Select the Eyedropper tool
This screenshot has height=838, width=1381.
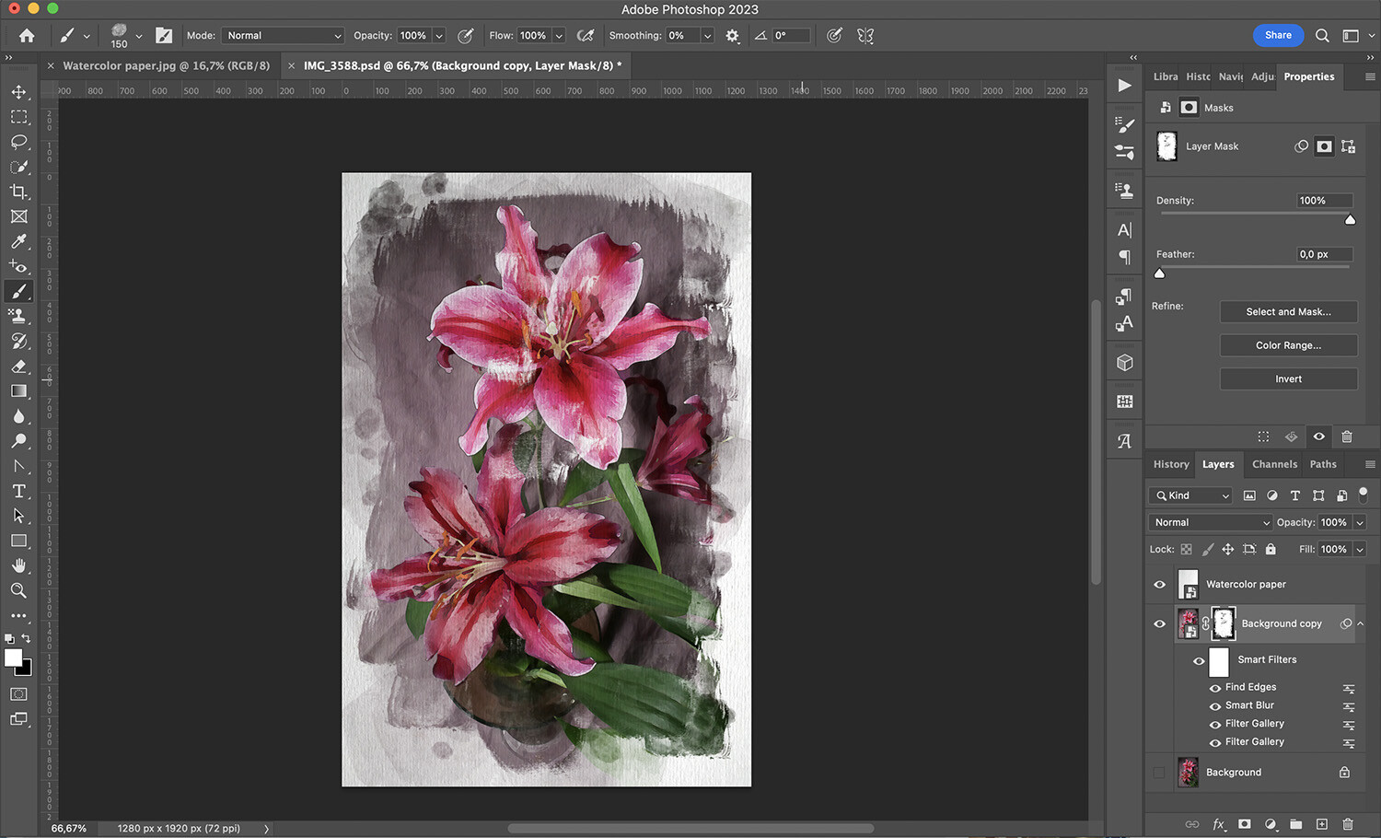[x=18, y=242]
